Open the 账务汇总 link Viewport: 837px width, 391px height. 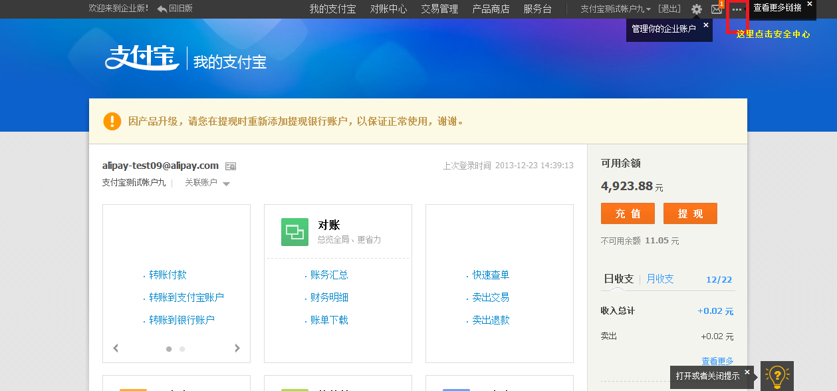[x=329, y=275]
